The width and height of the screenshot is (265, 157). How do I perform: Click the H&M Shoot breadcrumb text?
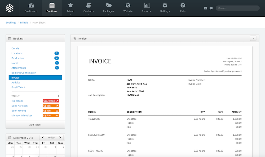[39, 22]
